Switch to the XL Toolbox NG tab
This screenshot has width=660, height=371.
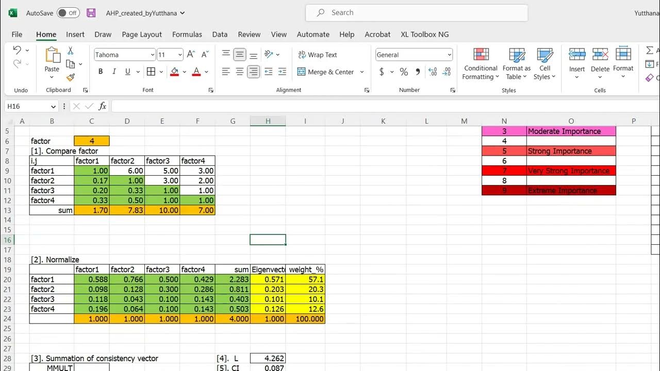[x=425, y=35]
